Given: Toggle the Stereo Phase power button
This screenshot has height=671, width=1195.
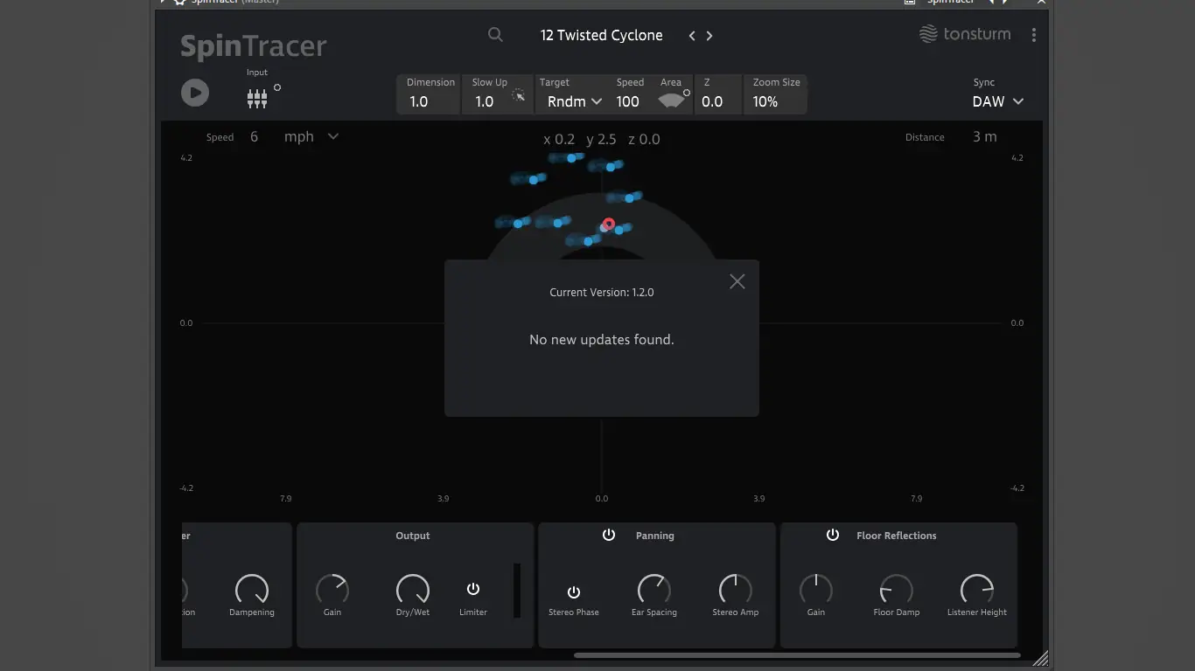Looking at the screenshot, I should click(574, 592).
